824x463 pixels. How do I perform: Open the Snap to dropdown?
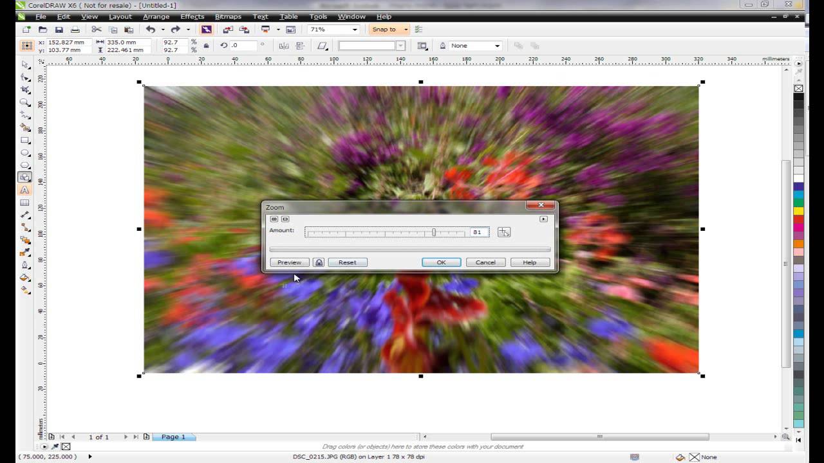tap(406, 30)
